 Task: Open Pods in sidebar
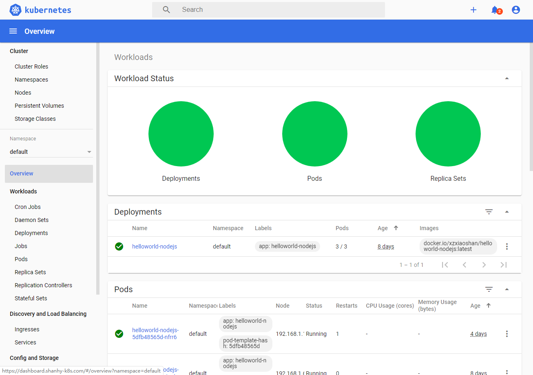click(x=21, y=259)
